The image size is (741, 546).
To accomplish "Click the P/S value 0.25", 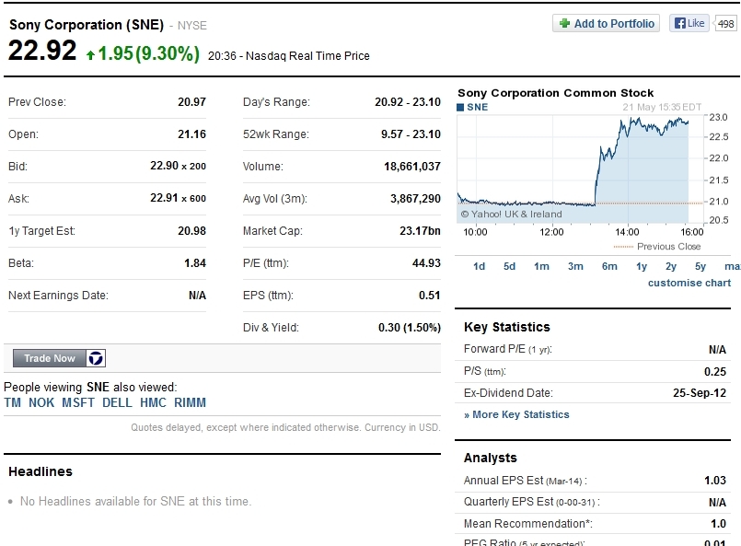I will pyautogui.click(x=715, y=372).
